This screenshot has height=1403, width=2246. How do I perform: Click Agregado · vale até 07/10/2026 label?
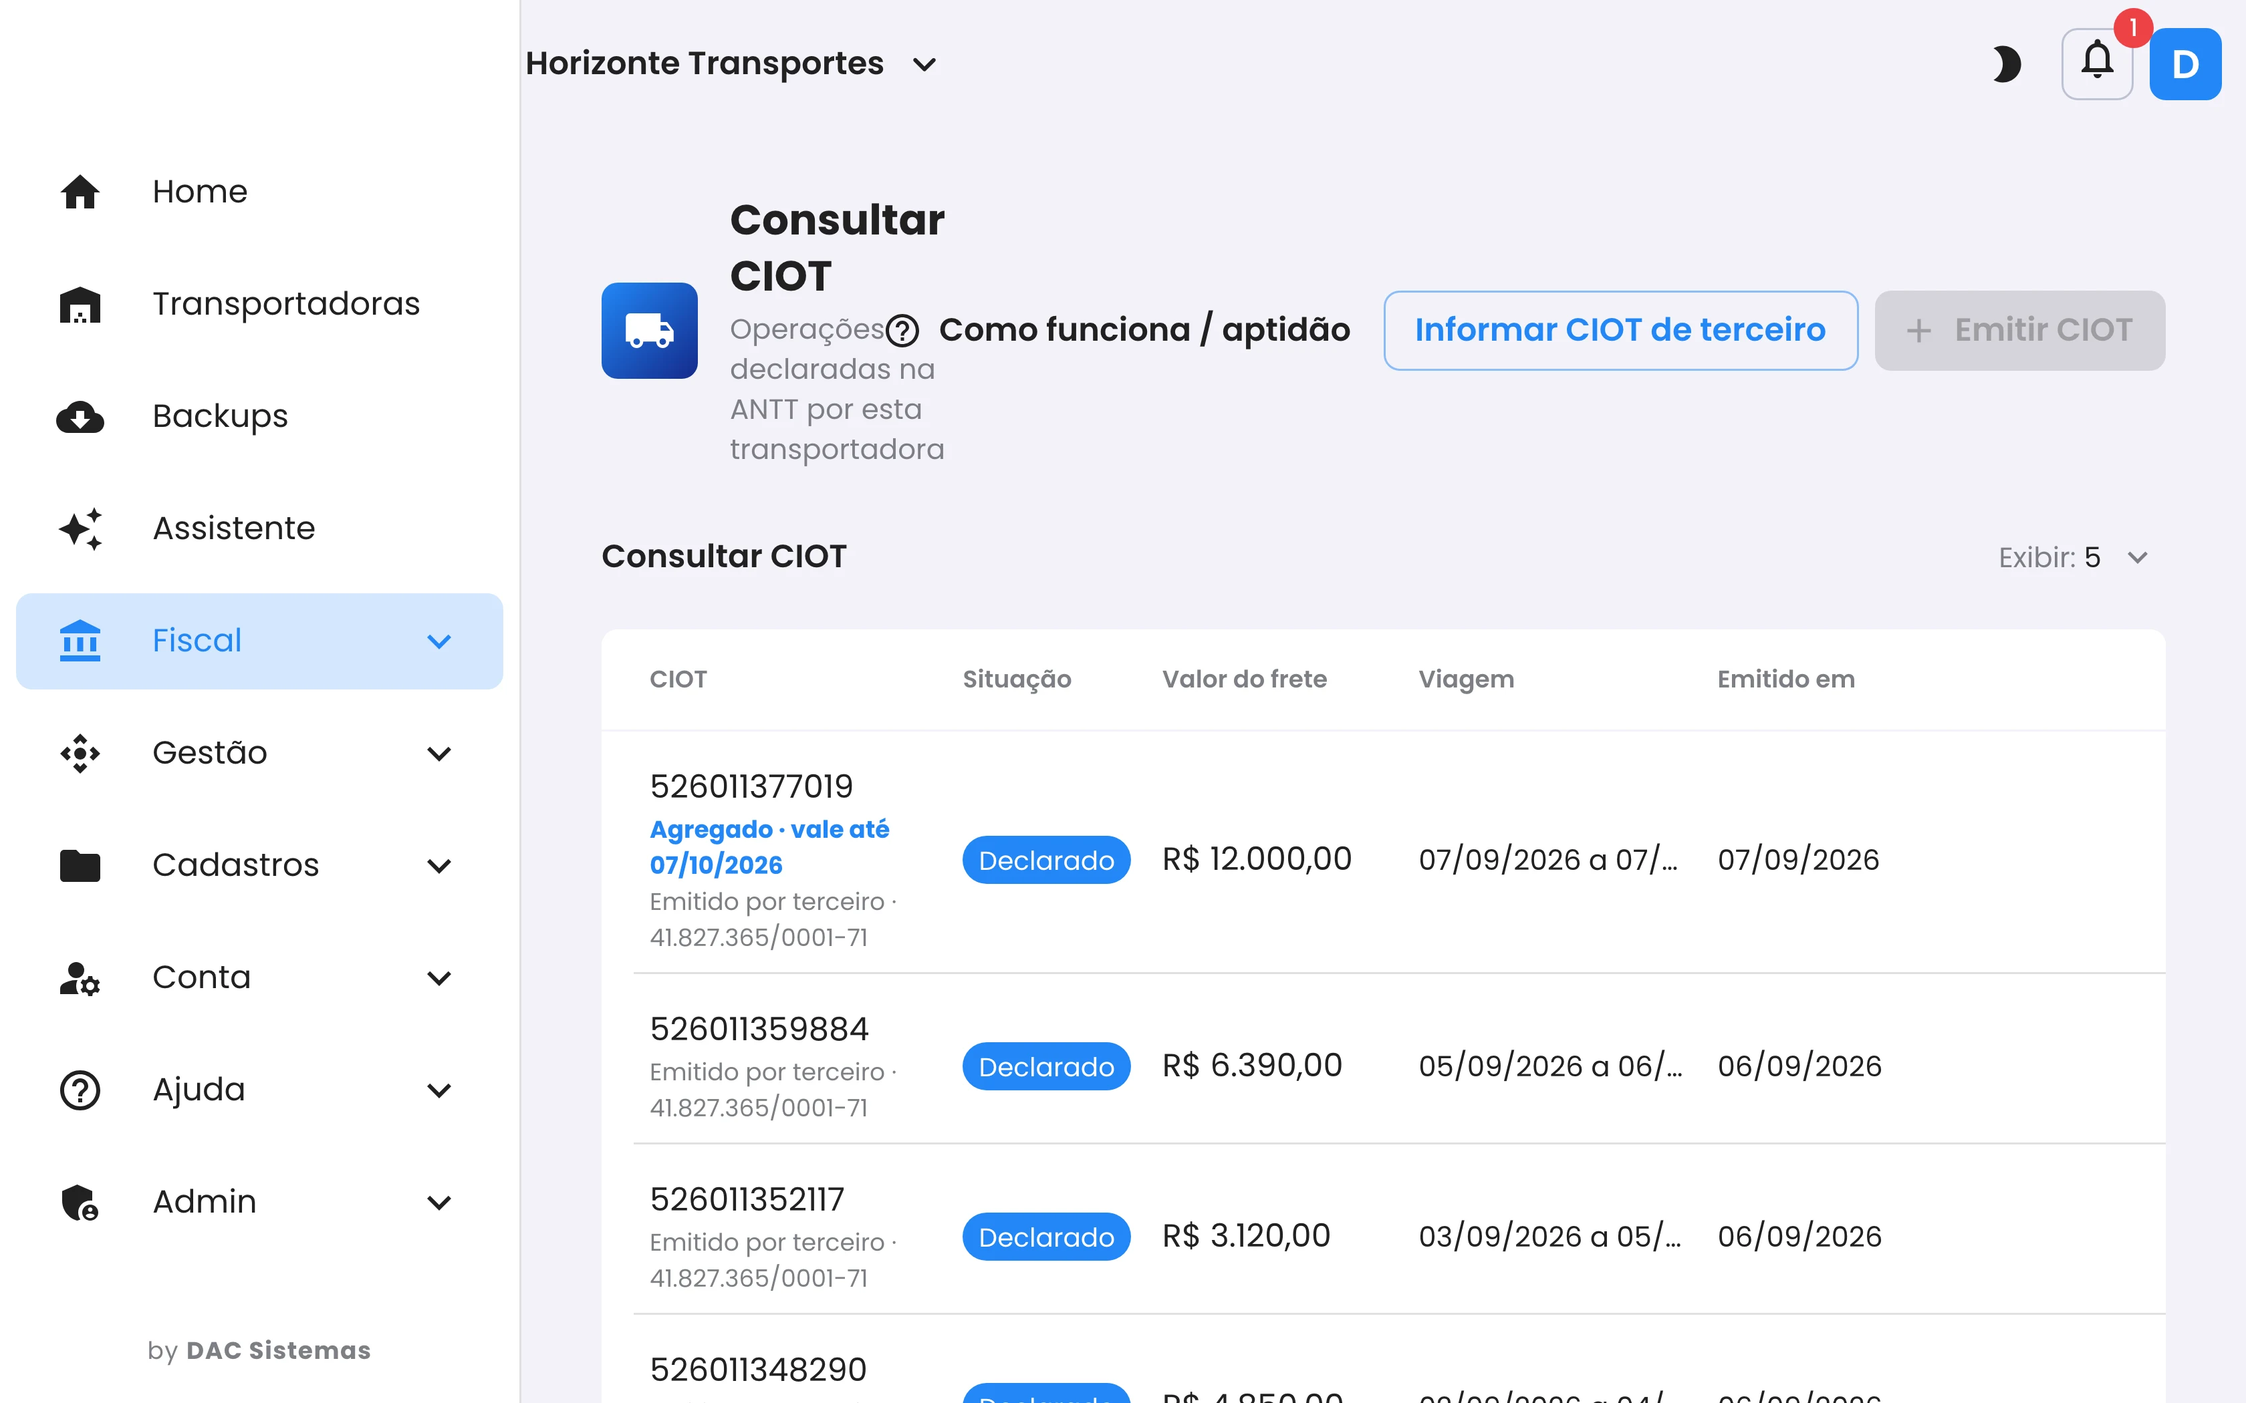tap(769, 846)
